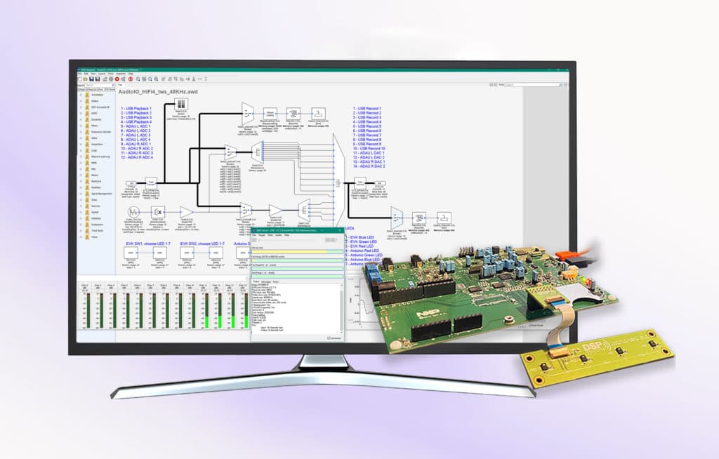719x459 pixels.
Task: Click the '1 - EVK Blue LED' annotation text
Action: 359,237
